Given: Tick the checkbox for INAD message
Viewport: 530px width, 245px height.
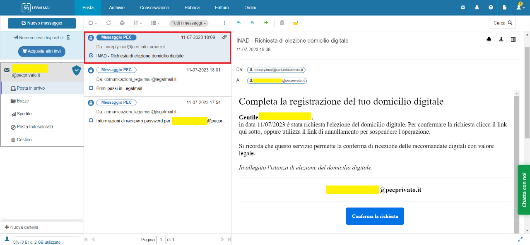Looking at the screenshot, I should click(91, 55).
